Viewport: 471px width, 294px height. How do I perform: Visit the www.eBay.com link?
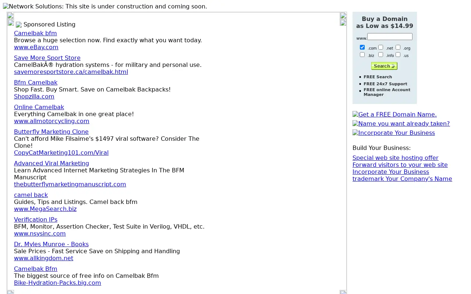point(36,47)
